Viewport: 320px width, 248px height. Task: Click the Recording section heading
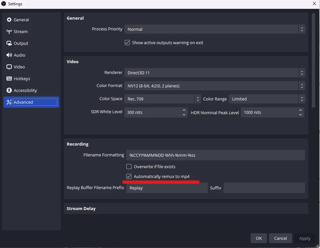click(x=78, y=144)
